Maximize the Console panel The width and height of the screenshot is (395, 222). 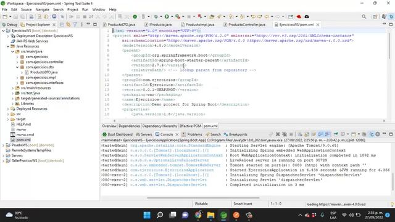391,134
